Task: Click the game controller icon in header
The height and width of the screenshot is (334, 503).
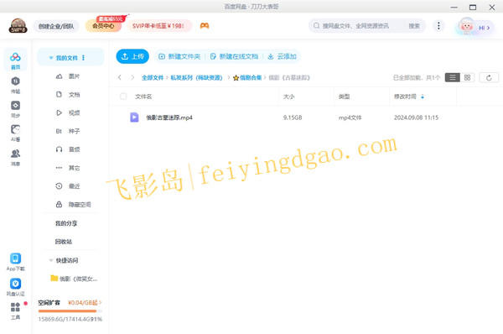Action: [x=205, y=26]
